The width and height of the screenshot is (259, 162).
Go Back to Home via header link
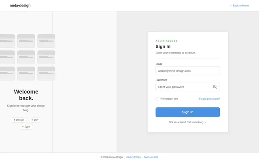(x=239, y=6)
